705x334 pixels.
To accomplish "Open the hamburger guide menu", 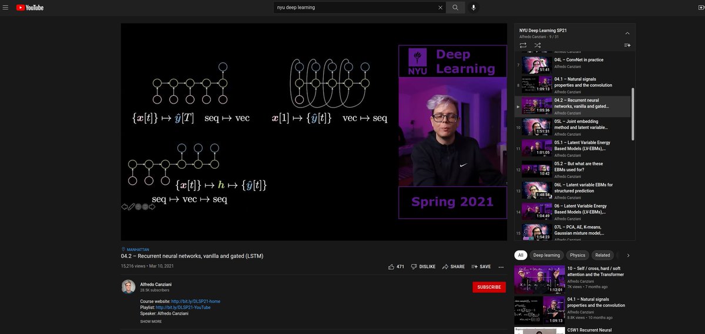I will point(5,8).
